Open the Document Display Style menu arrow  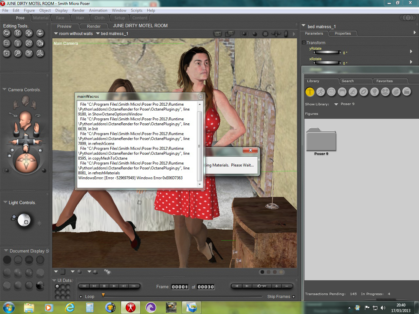point(6,251)
